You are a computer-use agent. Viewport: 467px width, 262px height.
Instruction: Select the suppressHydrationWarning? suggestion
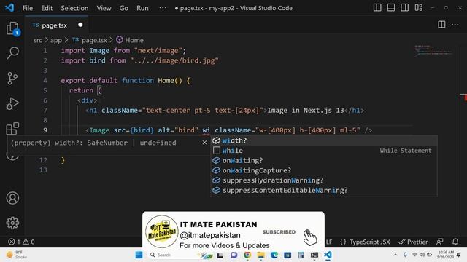point(324,180)
